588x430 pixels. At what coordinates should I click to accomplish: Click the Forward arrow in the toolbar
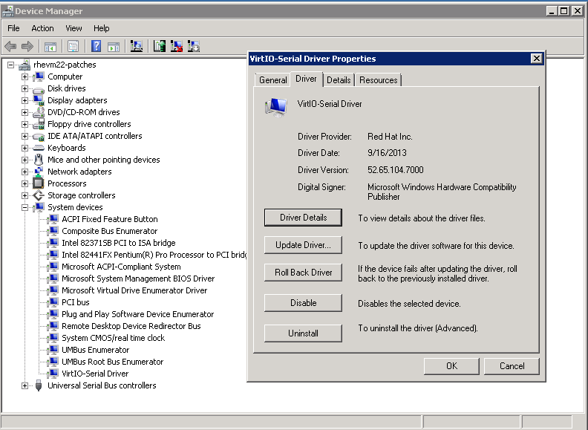(x=27, y=47)
